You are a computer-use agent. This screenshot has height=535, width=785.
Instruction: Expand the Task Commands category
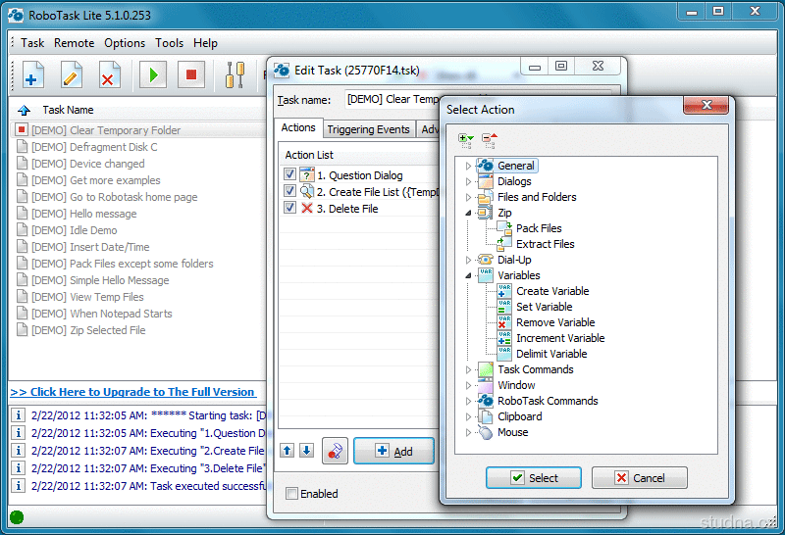pyautogui.click(x=468, y=369)
